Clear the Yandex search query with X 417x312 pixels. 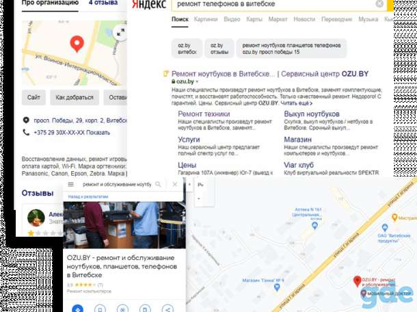click(x=379, y=3)
